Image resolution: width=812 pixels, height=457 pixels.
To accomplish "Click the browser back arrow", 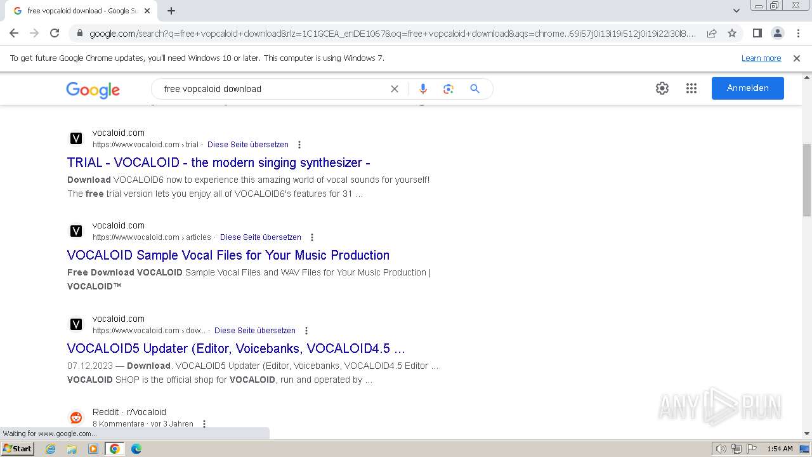I will click(x=14, y=33).
